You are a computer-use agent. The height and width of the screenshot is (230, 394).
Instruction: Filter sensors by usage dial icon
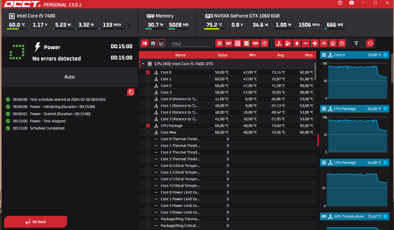coord(333,43)
